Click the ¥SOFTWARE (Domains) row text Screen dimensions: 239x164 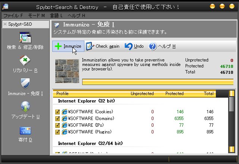pyautogui.click(x=91, y=119)
